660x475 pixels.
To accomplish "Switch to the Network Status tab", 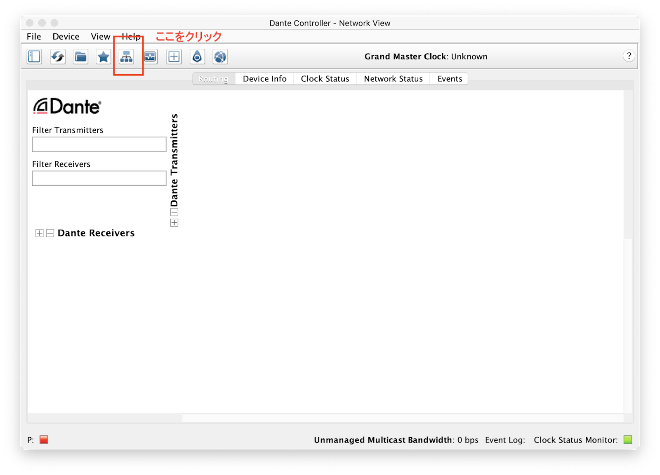I will click(393, 79).
